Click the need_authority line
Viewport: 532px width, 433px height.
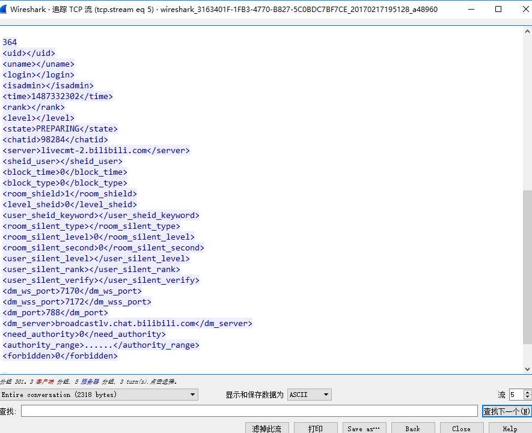point(84,335)
